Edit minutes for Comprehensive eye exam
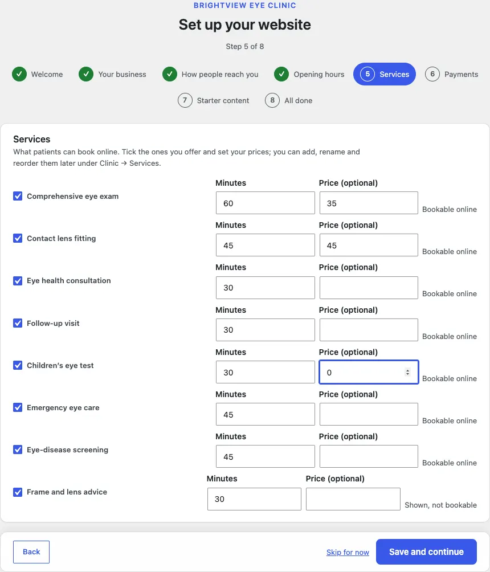 coord(266,203)
